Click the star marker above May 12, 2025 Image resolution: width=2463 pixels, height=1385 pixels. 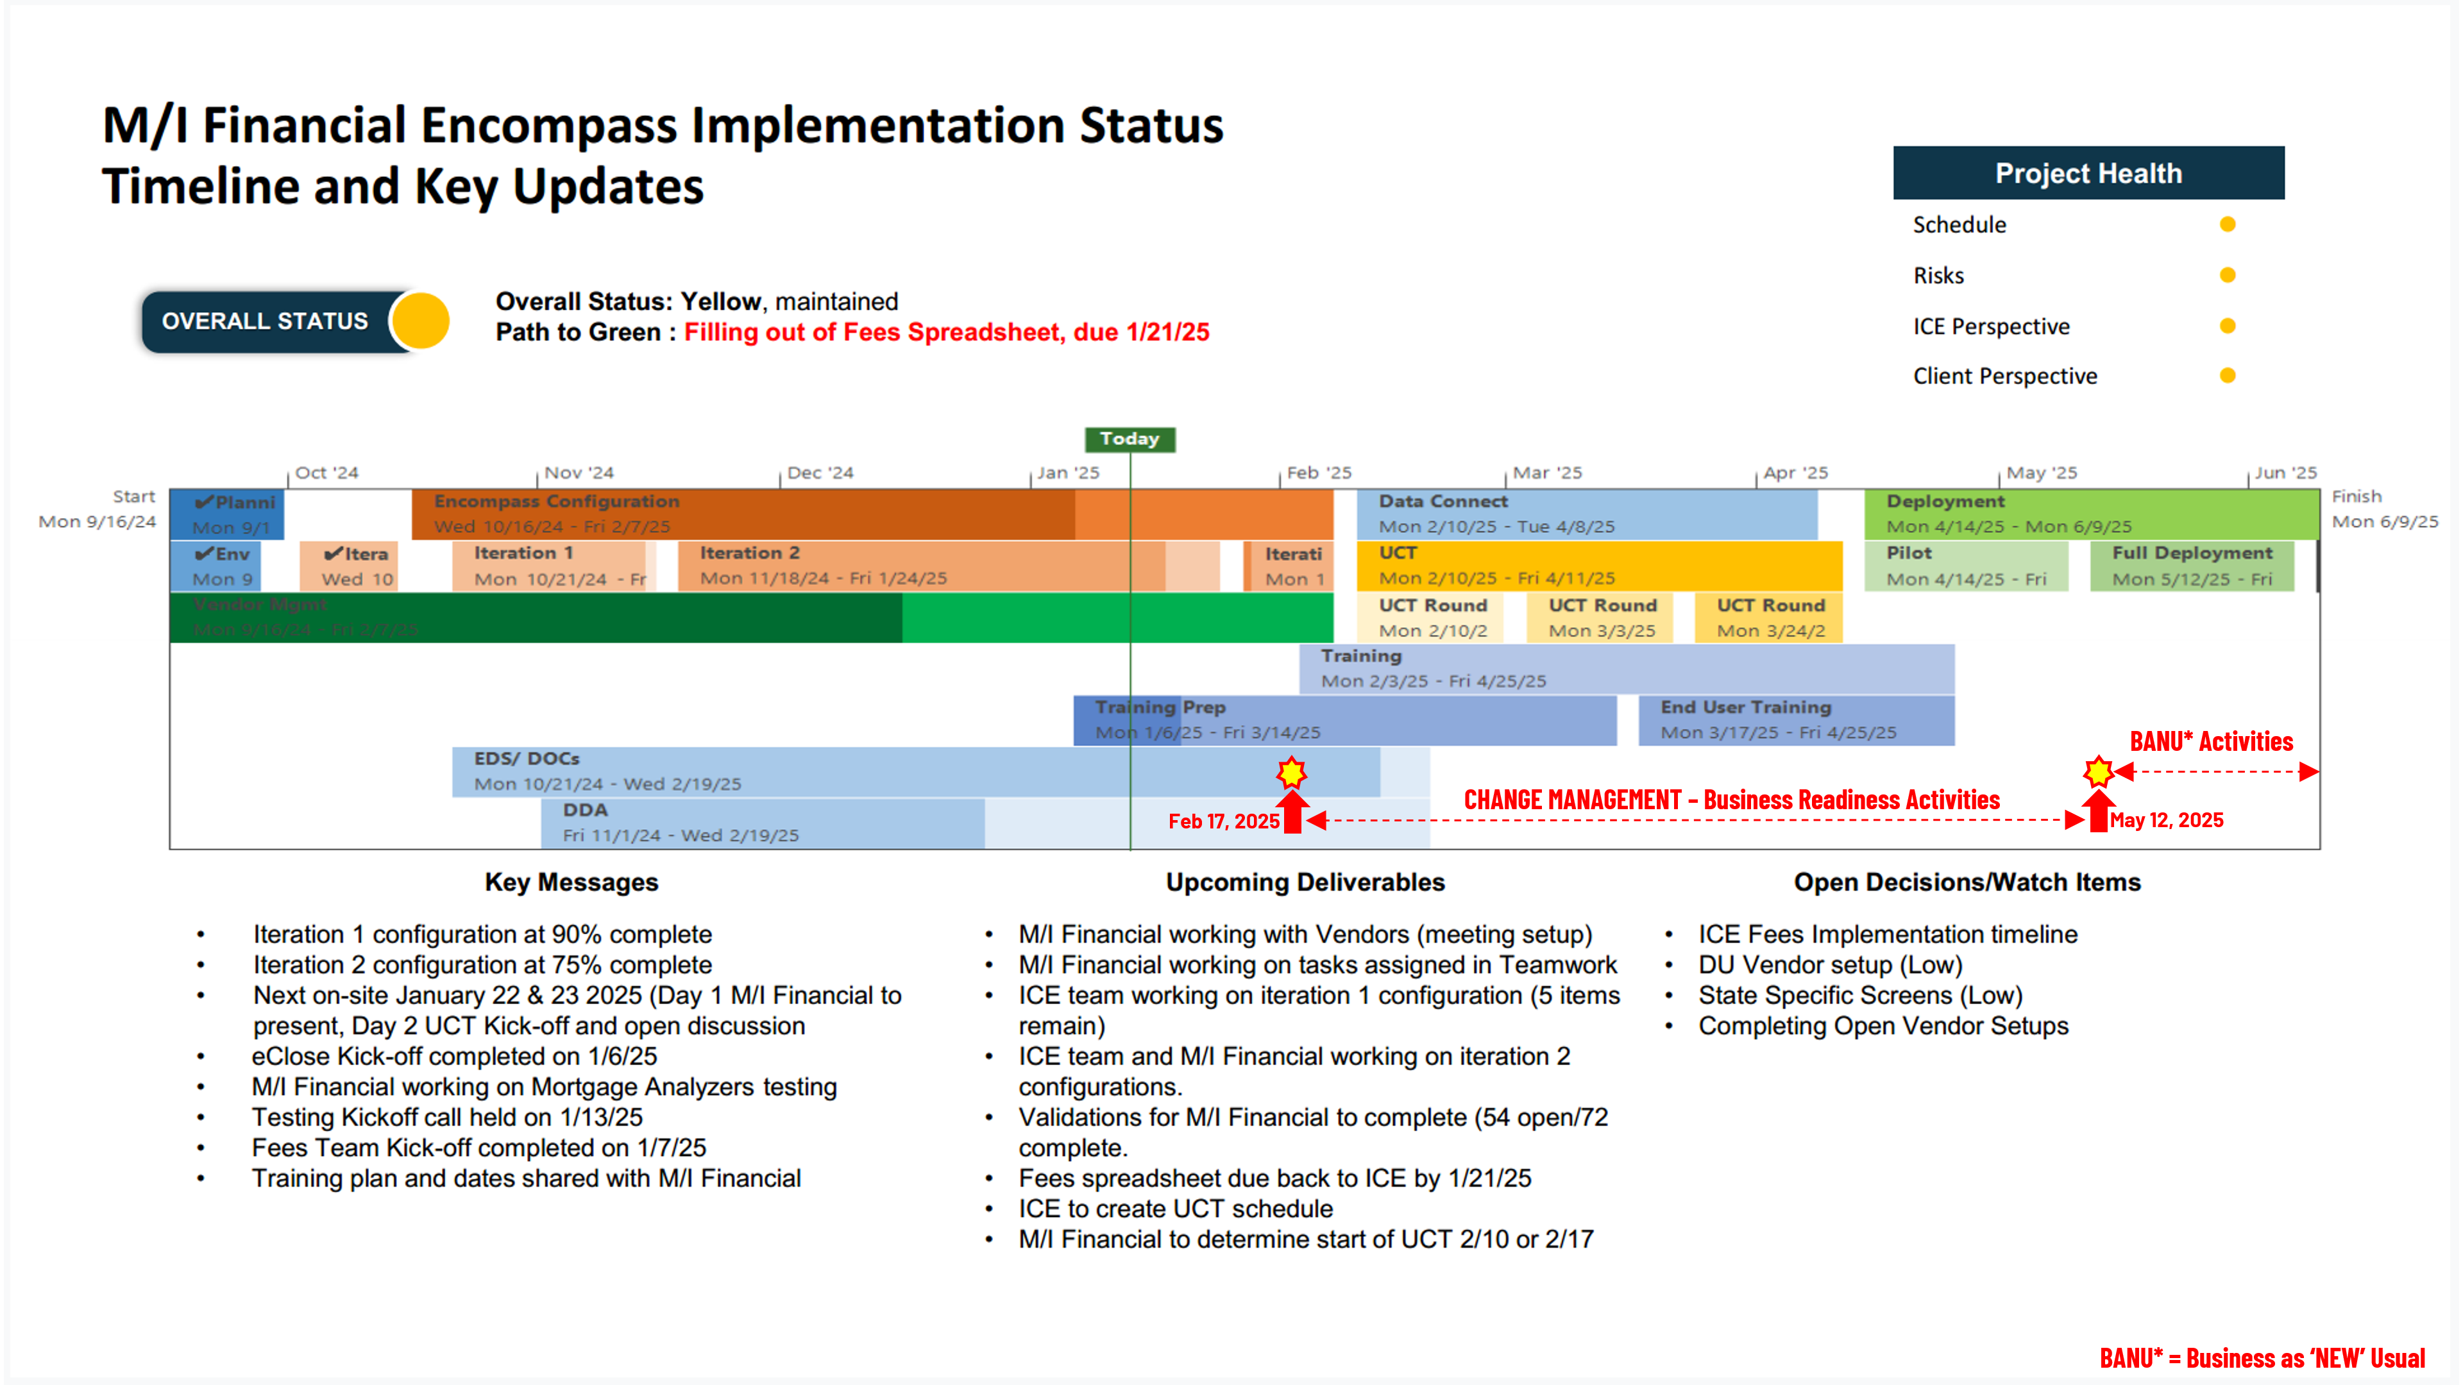2098,771
